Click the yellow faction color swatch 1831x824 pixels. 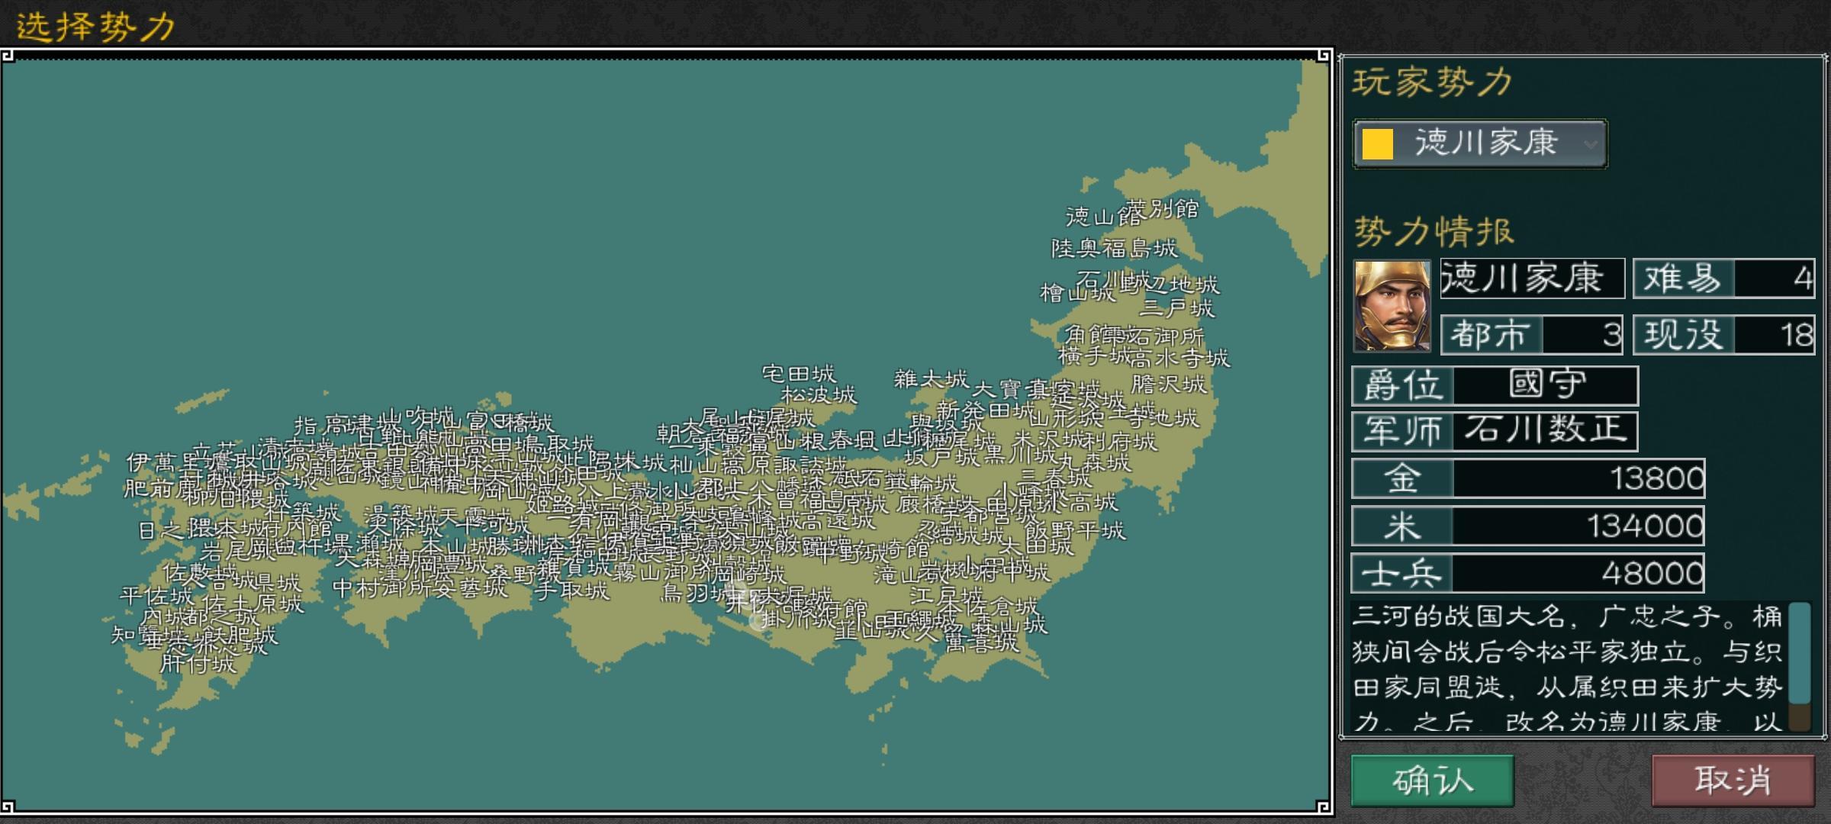coord(1378,143)
